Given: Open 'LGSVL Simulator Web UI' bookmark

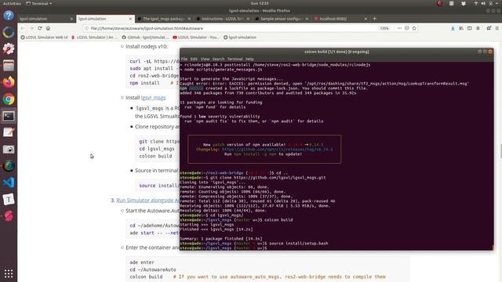Looking at the screenshot, I should coord(44,38).
